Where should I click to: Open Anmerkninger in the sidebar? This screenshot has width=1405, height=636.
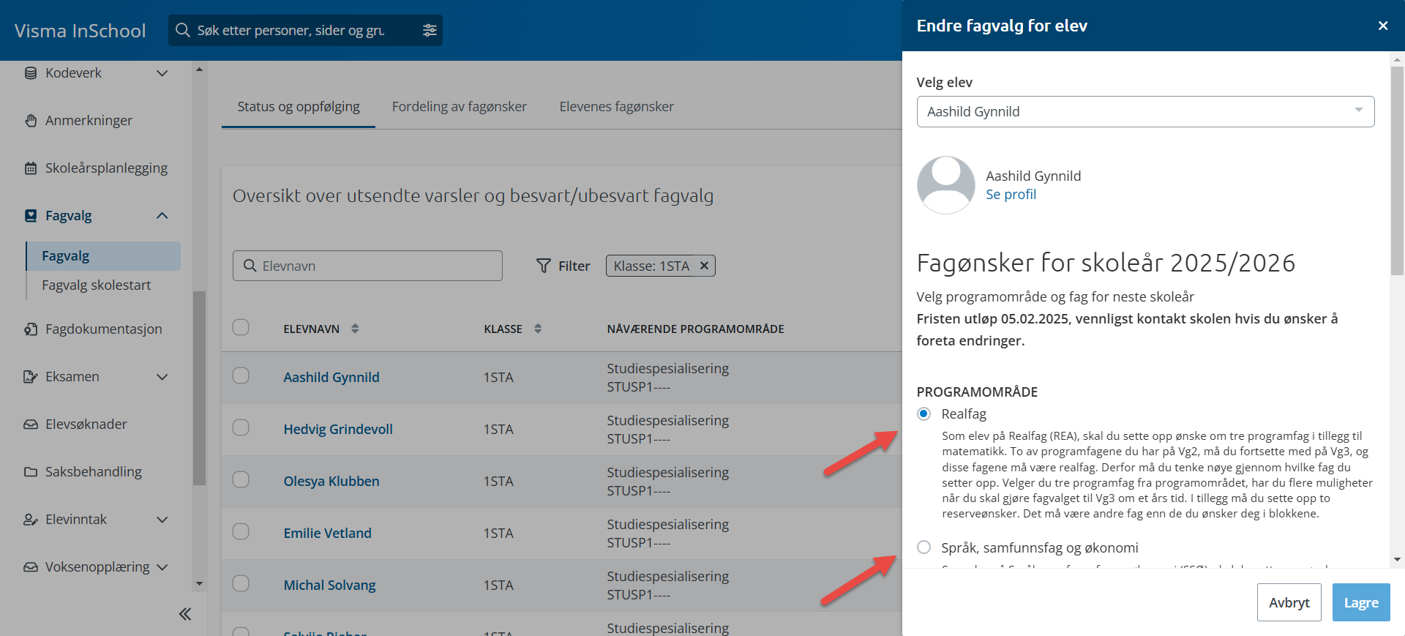tap(89, 121)
